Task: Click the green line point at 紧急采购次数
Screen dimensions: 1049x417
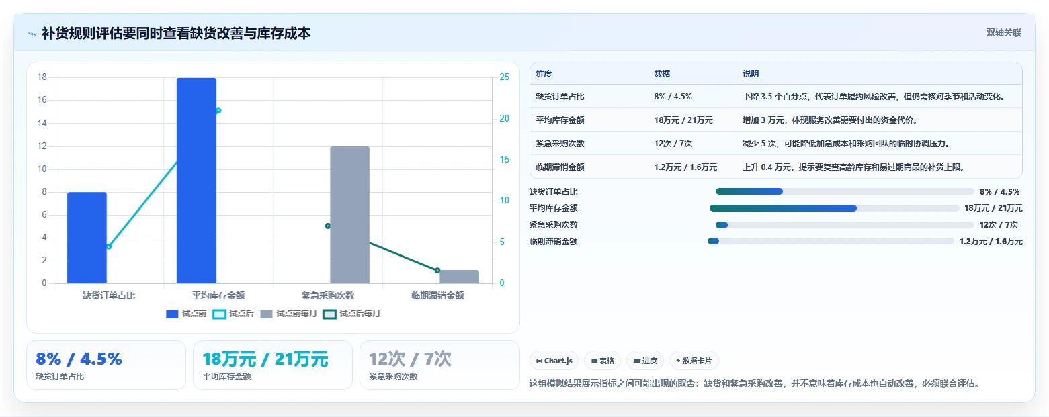Action: pos(328,226)
